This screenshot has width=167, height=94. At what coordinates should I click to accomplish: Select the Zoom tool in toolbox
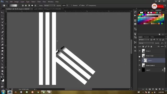(x=2, y=74)
